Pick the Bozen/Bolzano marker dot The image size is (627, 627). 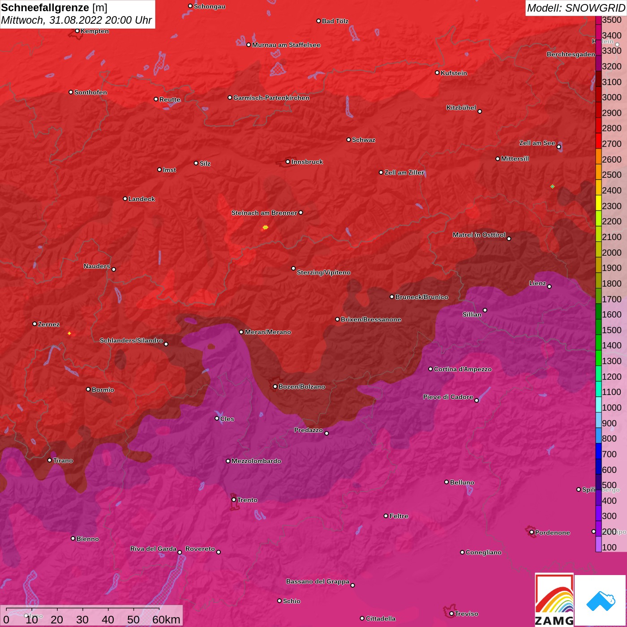(x=275, y=387)
